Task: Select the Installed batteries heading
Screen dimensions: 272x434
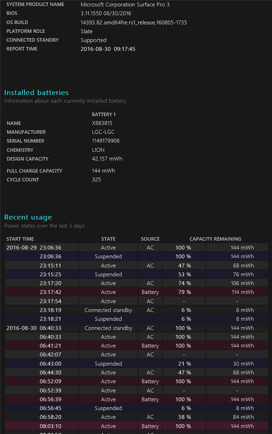Action: [36, 92]
